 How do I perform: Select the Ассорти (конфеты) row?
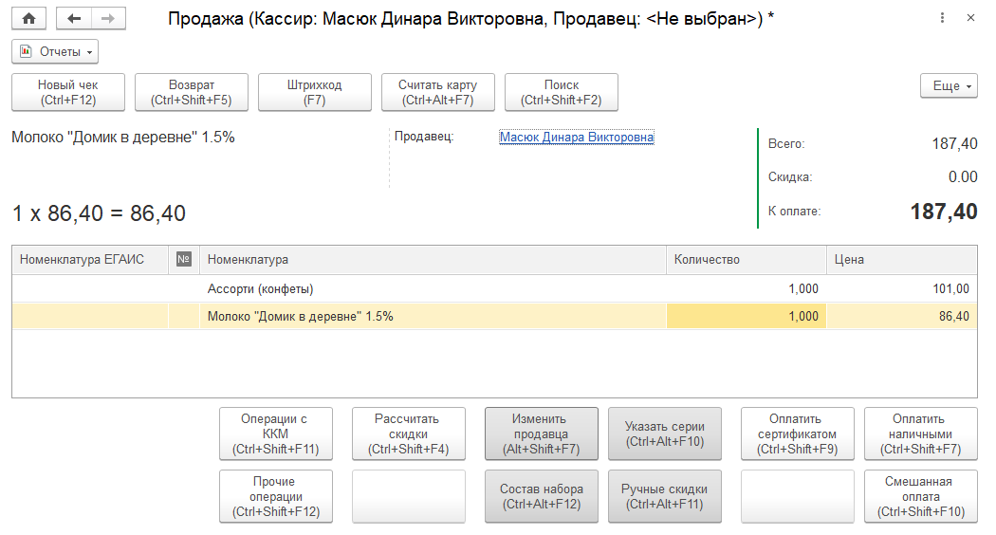[261, 288]
